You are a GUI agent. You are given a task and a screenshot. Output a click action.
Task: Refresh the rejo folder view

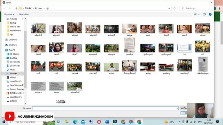coord(174,8)
